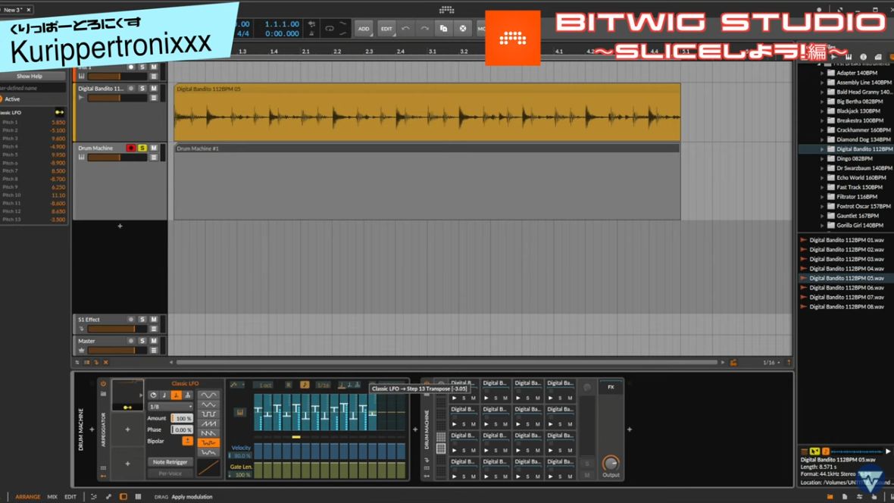Select Digital Bandito 112BPM 03.wav file
The image size is (894, 503).
(x=846, y=259)
